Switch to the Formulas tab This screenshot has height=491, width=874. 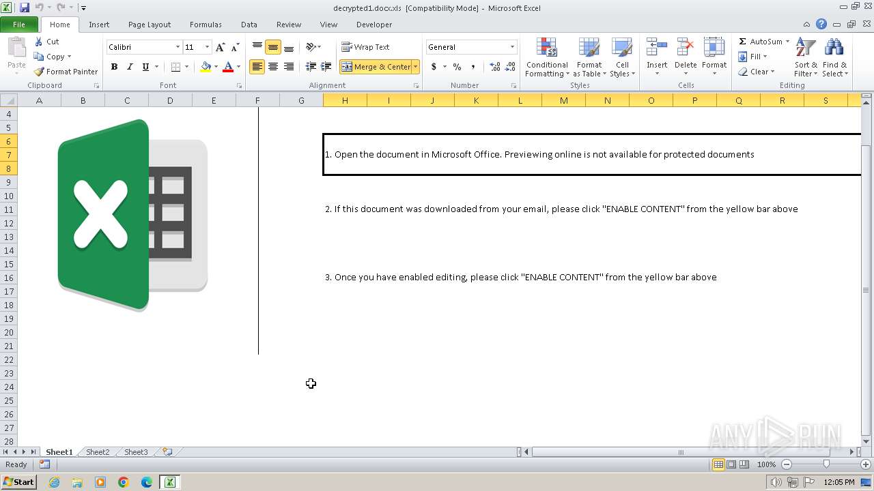pos(206,25)
